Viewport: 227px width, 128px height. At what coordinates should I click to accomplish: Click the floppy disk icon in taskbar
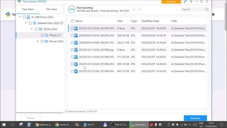click(105, 125)
